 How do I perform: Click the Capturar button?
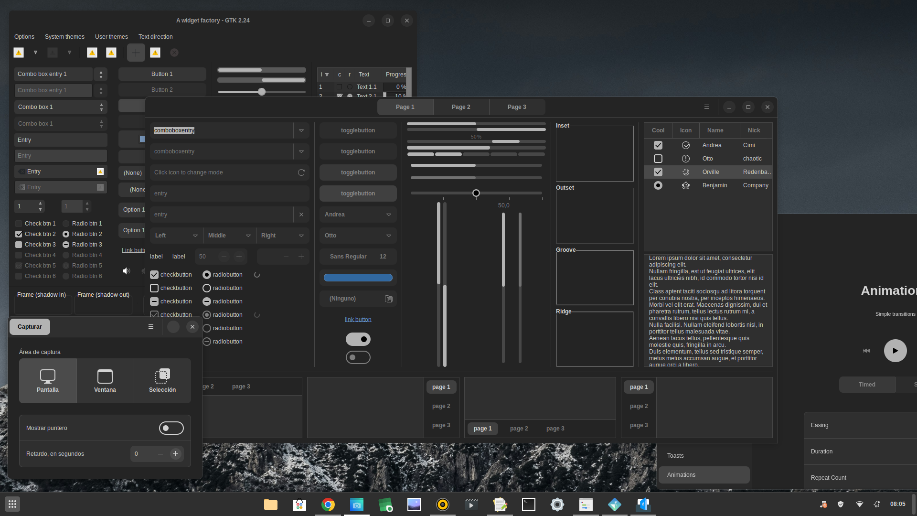(30, 327)
